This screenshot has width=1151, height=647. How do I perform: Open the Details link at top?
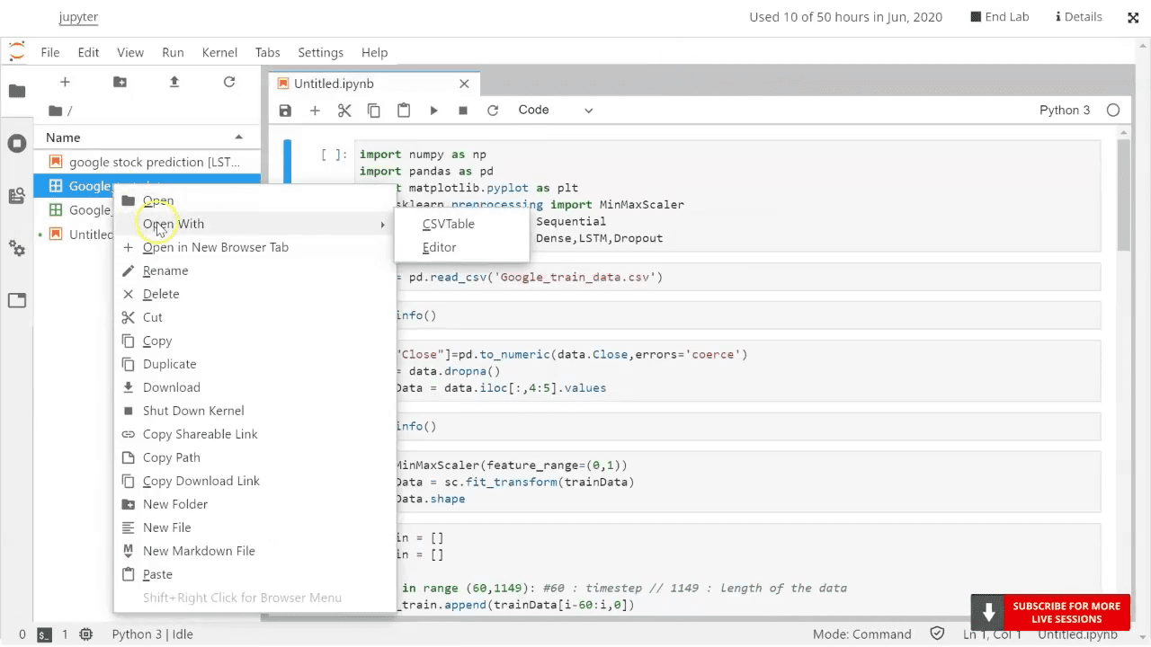1078,16
